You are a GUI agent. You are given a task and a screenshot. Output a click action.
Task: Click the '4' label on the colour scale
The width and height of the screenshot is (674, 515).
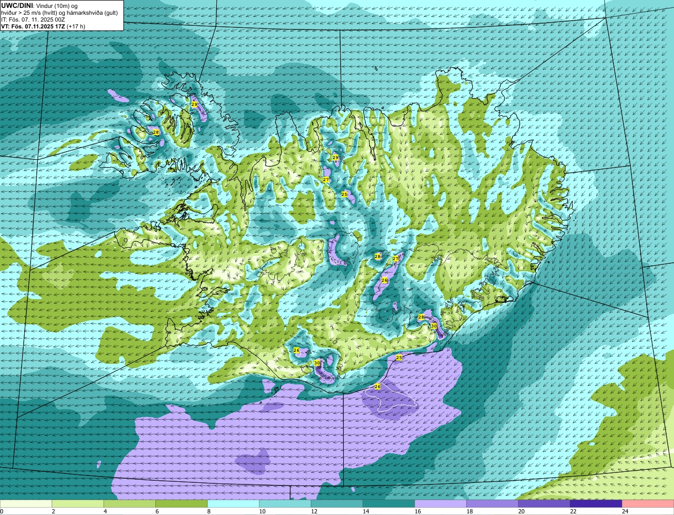[104, 511]
